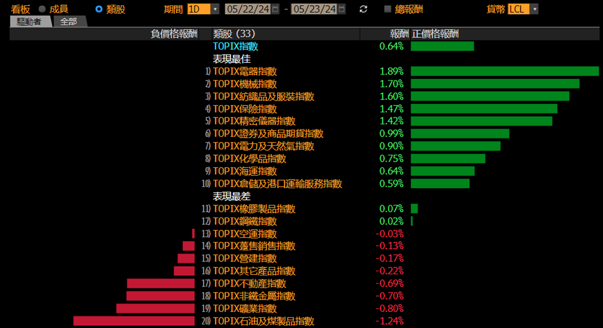This screenshot has height=328, width=603.
Task: Click the LCL currency input box
Action: tap(519, 9)
